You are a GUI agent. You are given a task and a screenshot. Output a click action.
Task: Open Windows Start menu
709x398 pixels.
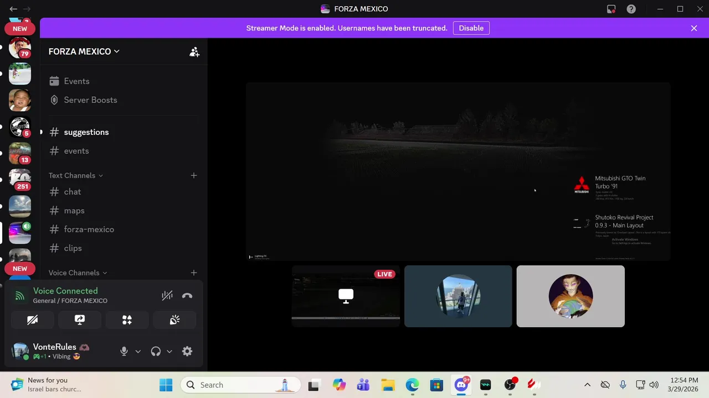tap(166, 385)
